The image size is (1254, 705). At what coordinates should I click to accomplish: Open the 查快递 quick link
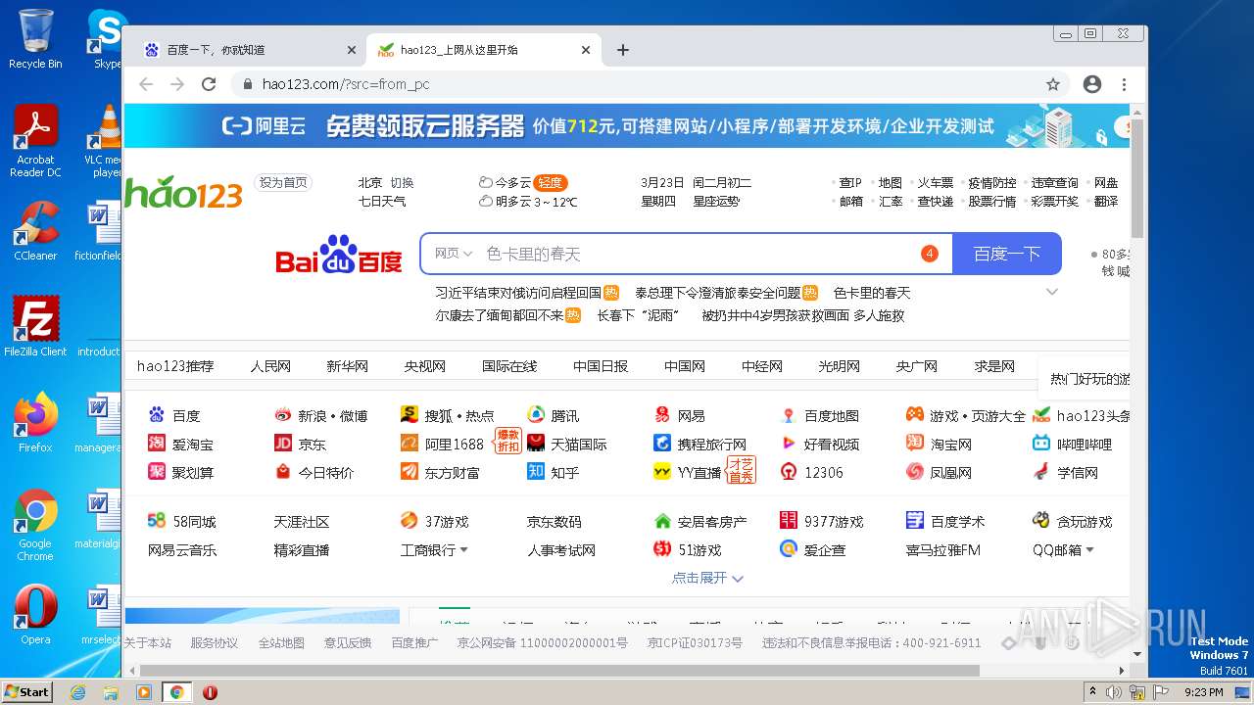(936, 202)
